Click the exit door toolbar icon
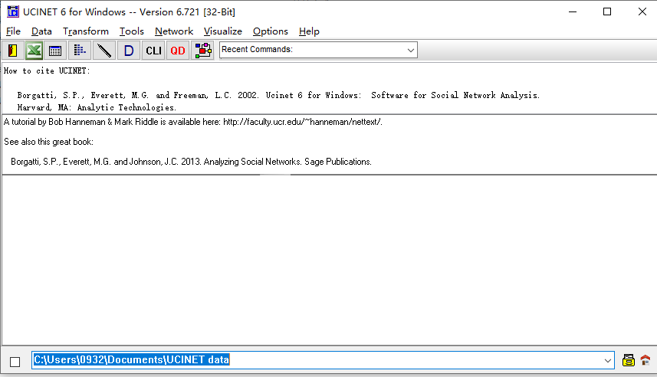The image size is (657, 377). [x=12, y=51]
